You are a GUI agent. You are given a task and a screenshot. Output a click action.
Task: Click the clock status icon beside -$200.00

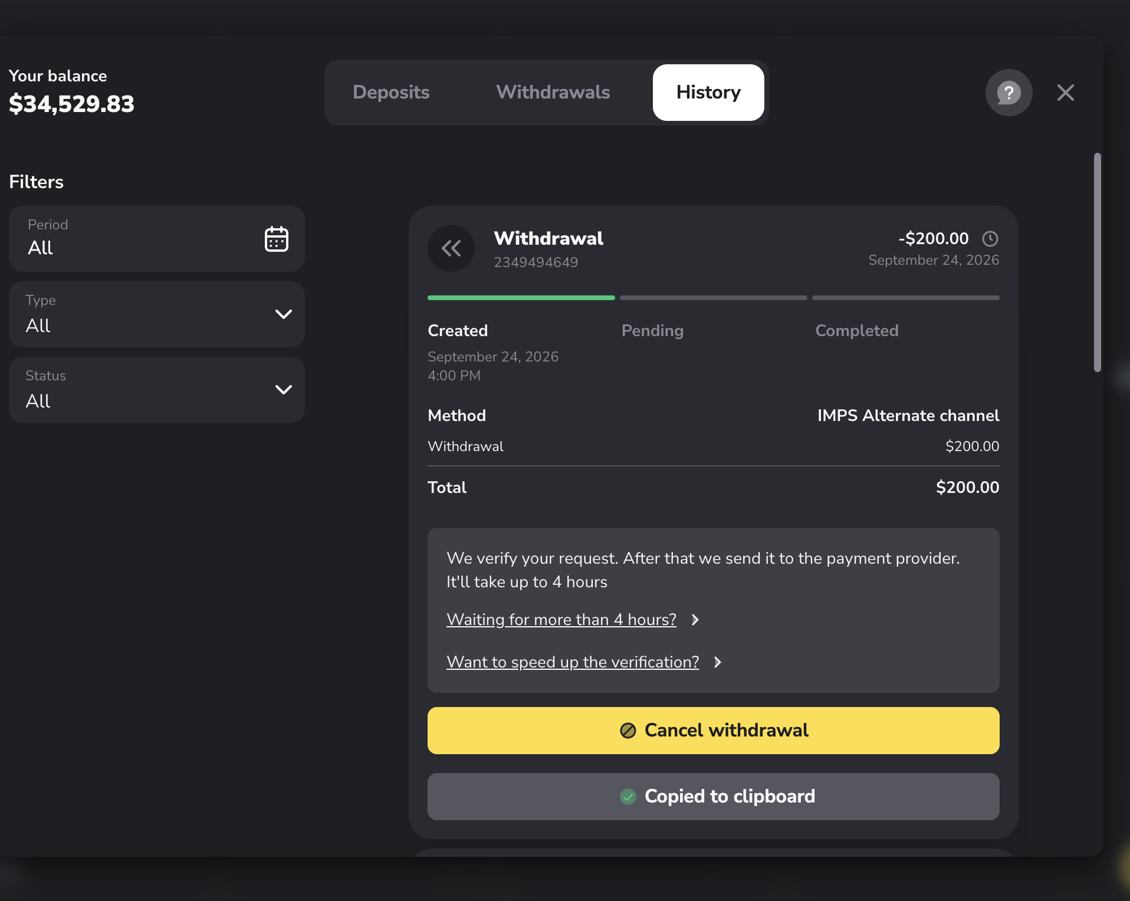click(x=990, y=239)
